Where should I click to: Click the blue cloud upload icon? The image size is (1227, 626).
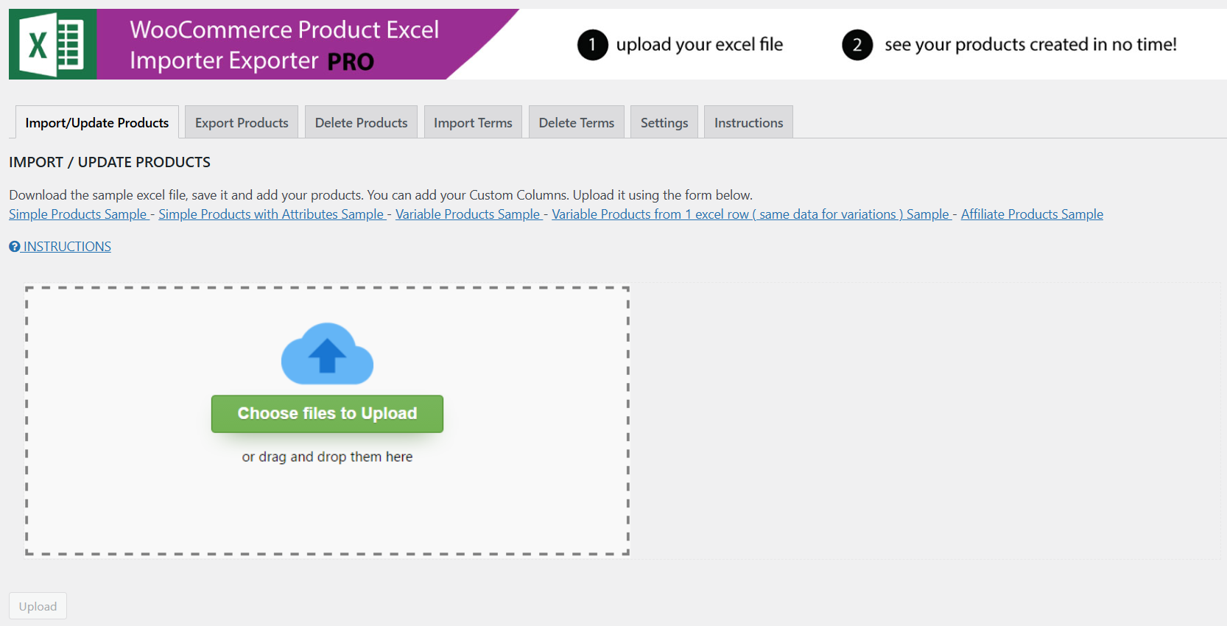tap(327, 354)
